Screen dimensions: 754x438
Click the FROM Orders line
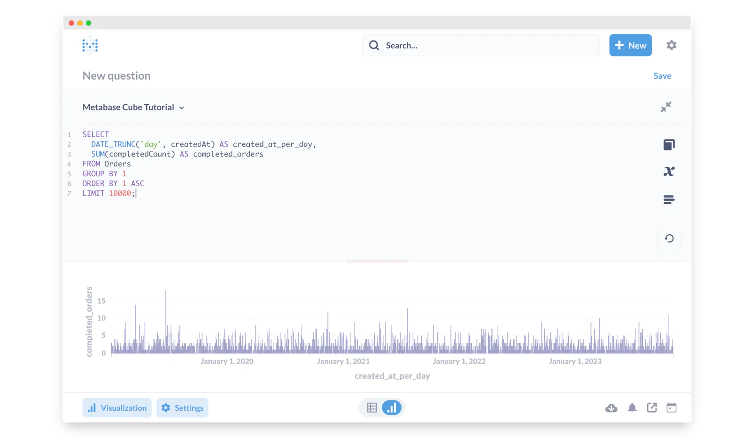click(x=107, y=164)
